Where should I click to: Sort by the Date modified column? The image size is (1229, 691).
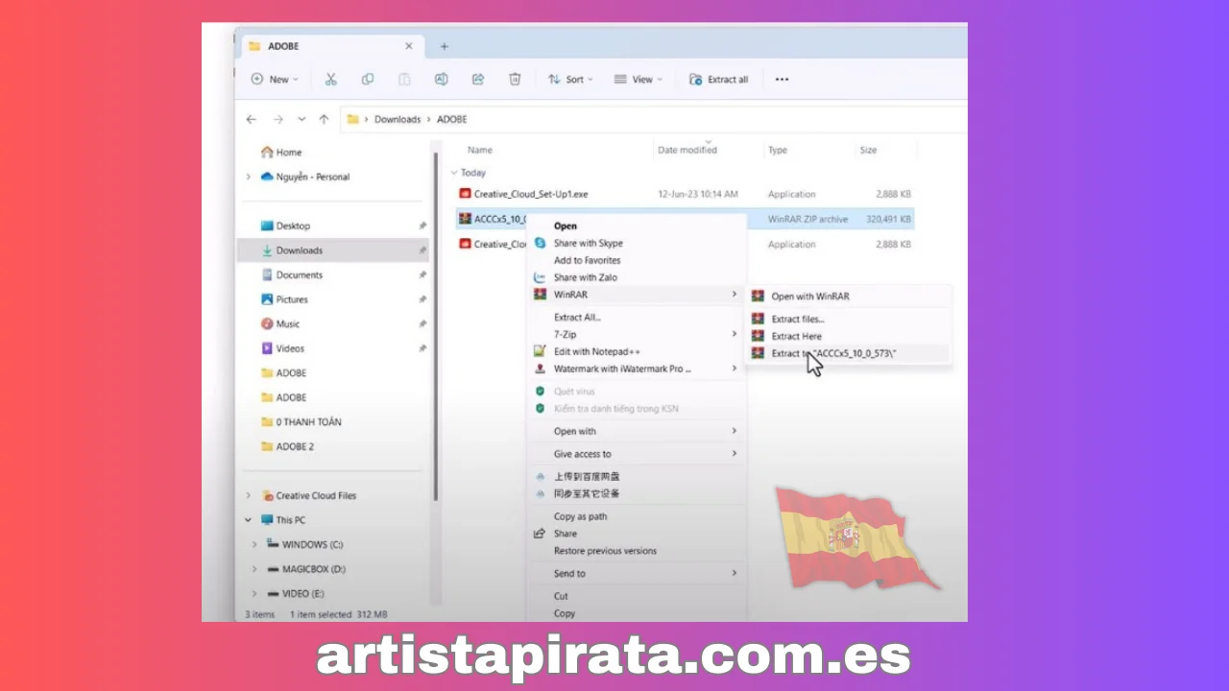(687, 150)
